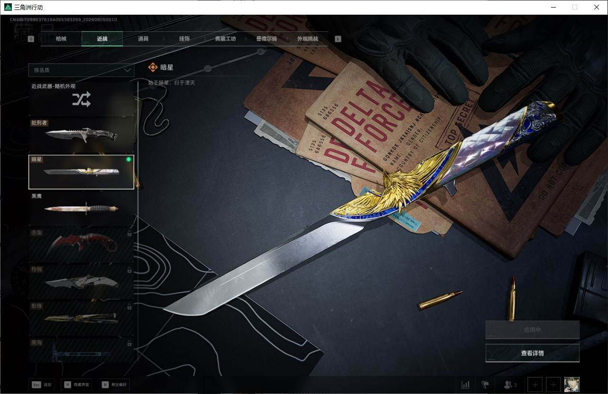Click the E next-tab key icon

pos(338,39)
